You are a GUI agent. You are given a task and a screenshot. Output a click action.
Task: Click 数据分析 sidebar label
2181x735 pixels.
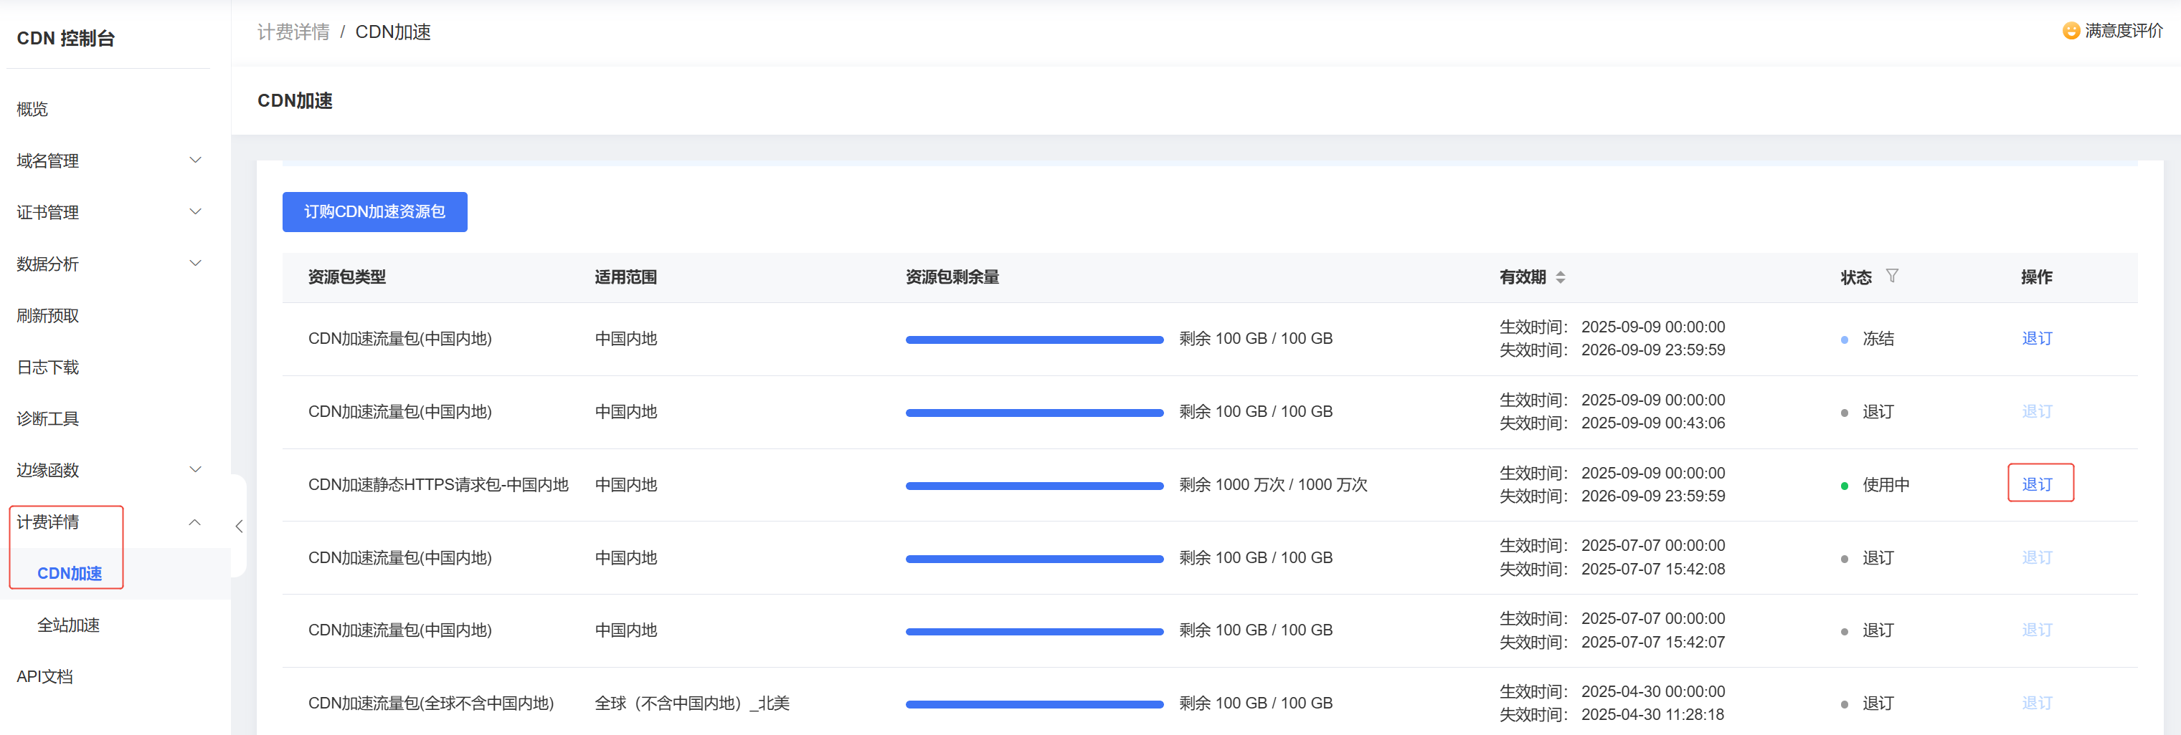coord(47,264)
